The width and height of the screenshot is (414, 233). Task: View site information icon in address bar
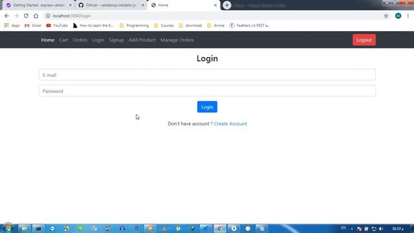[x=48, y=16]
